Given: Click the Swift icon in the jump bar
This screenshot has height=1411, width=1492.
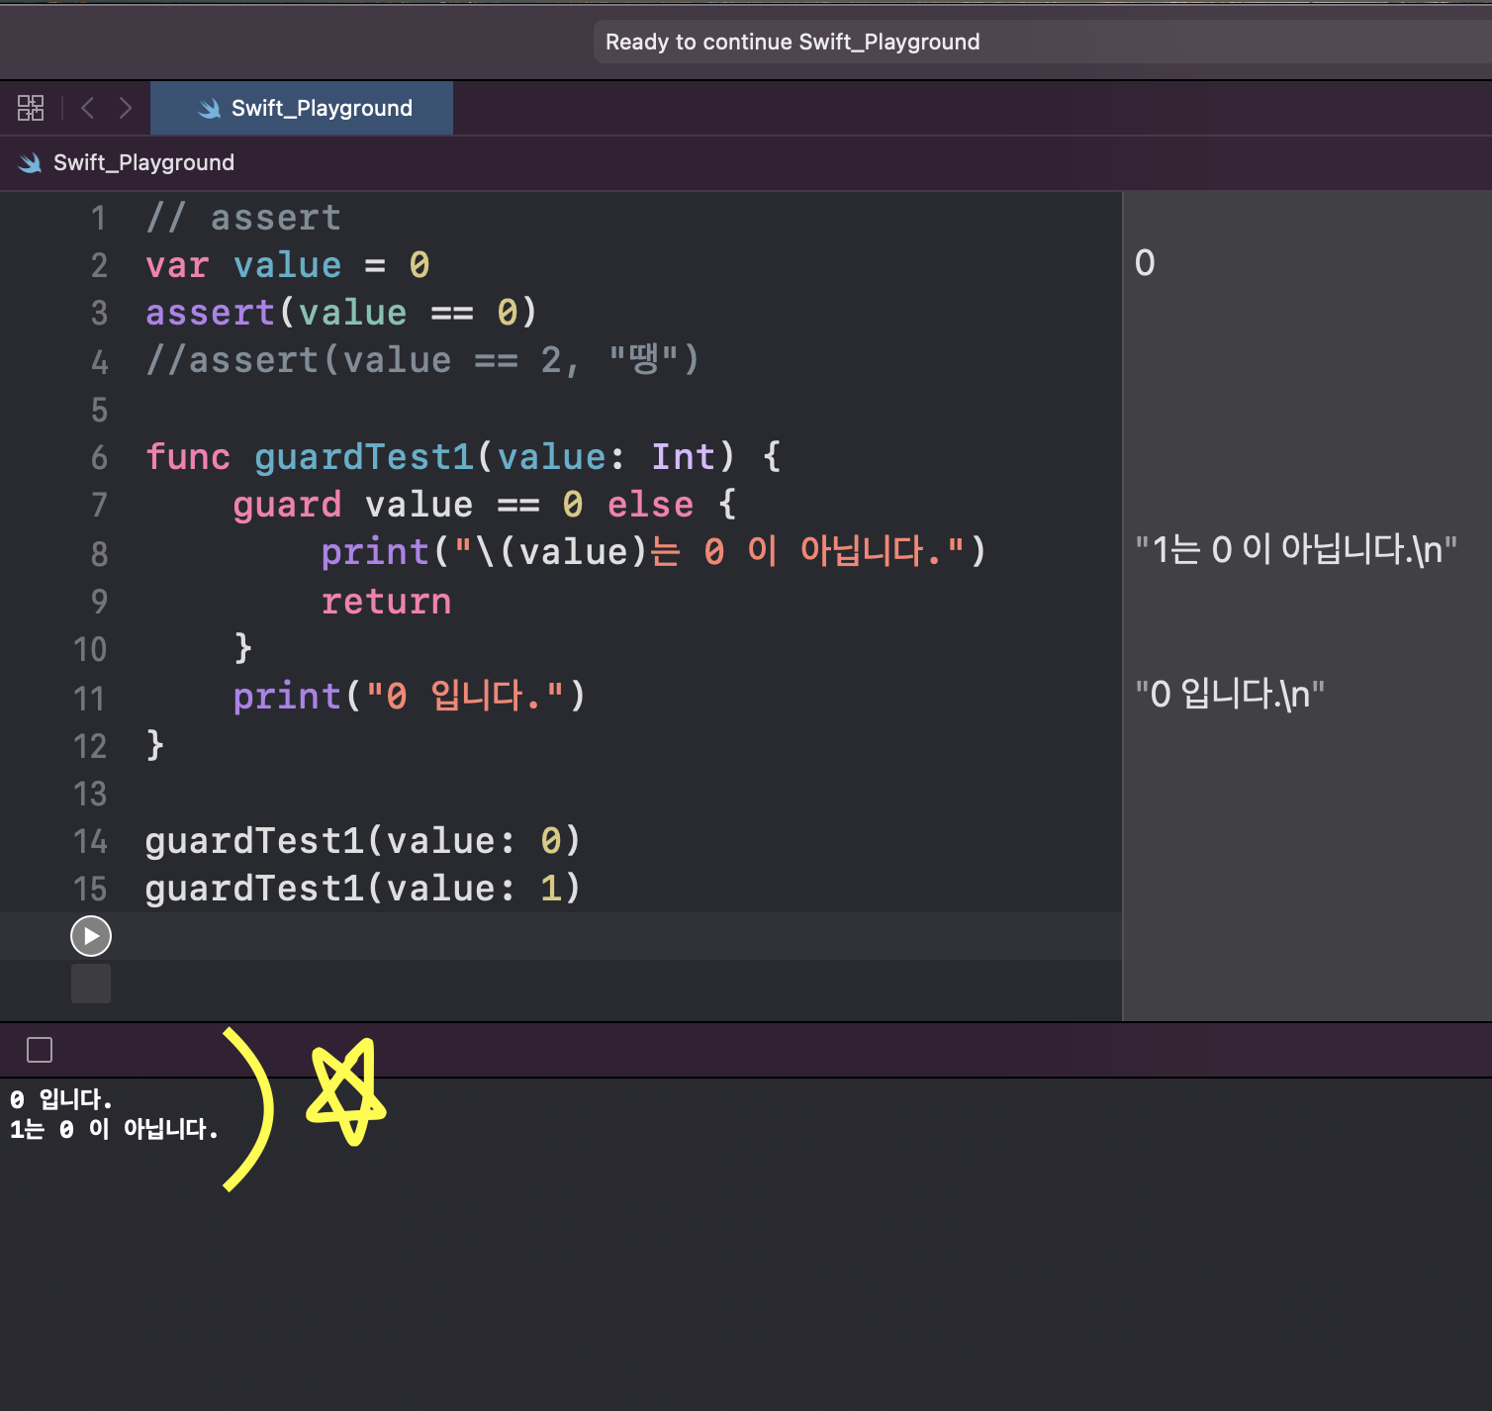Looking at the screenshot, I should point(31,162).
